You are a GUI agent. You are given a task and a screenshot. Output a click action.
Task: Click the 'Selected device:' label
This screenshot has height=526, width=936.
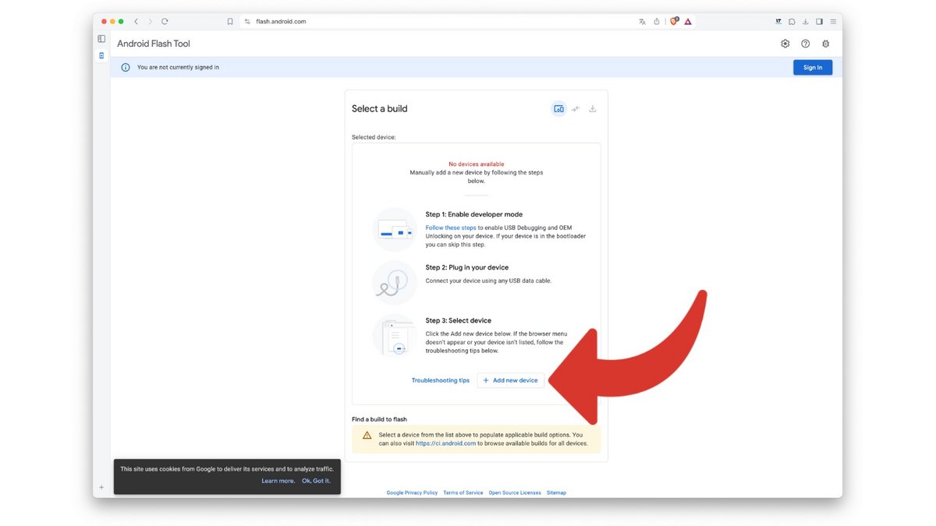[x=374, y=137]
